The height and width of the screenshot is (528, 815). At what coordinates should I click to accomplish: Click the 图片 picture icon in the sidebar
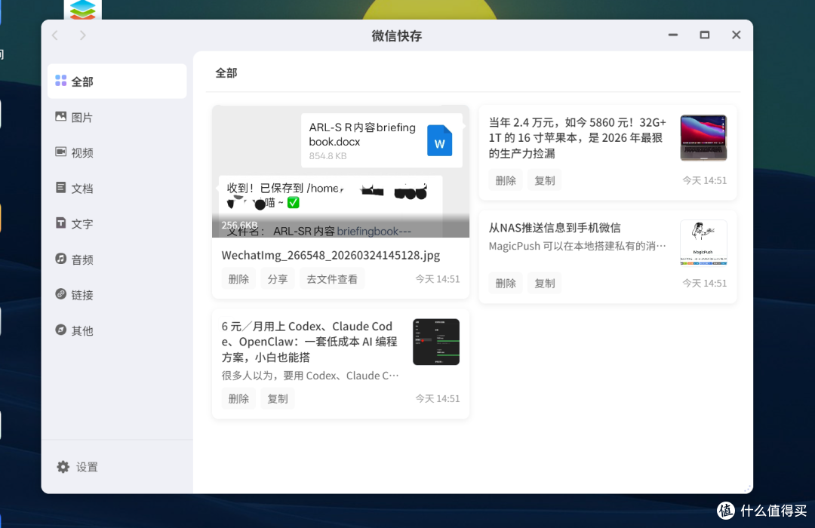tap(61, 116)
